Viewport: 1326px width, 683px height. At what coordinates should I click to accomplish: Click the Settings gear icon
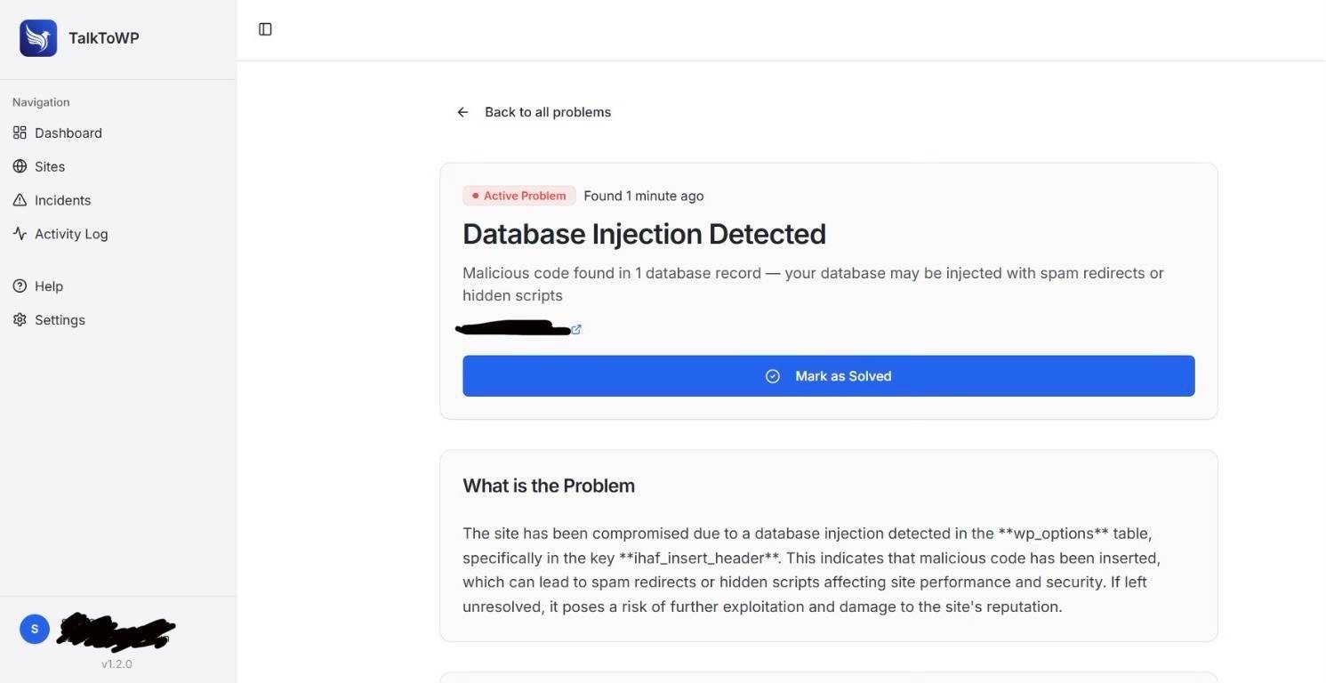(x=20, y=320)
